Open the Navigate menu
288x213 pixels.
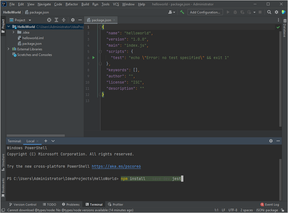[x=44, y=4]
